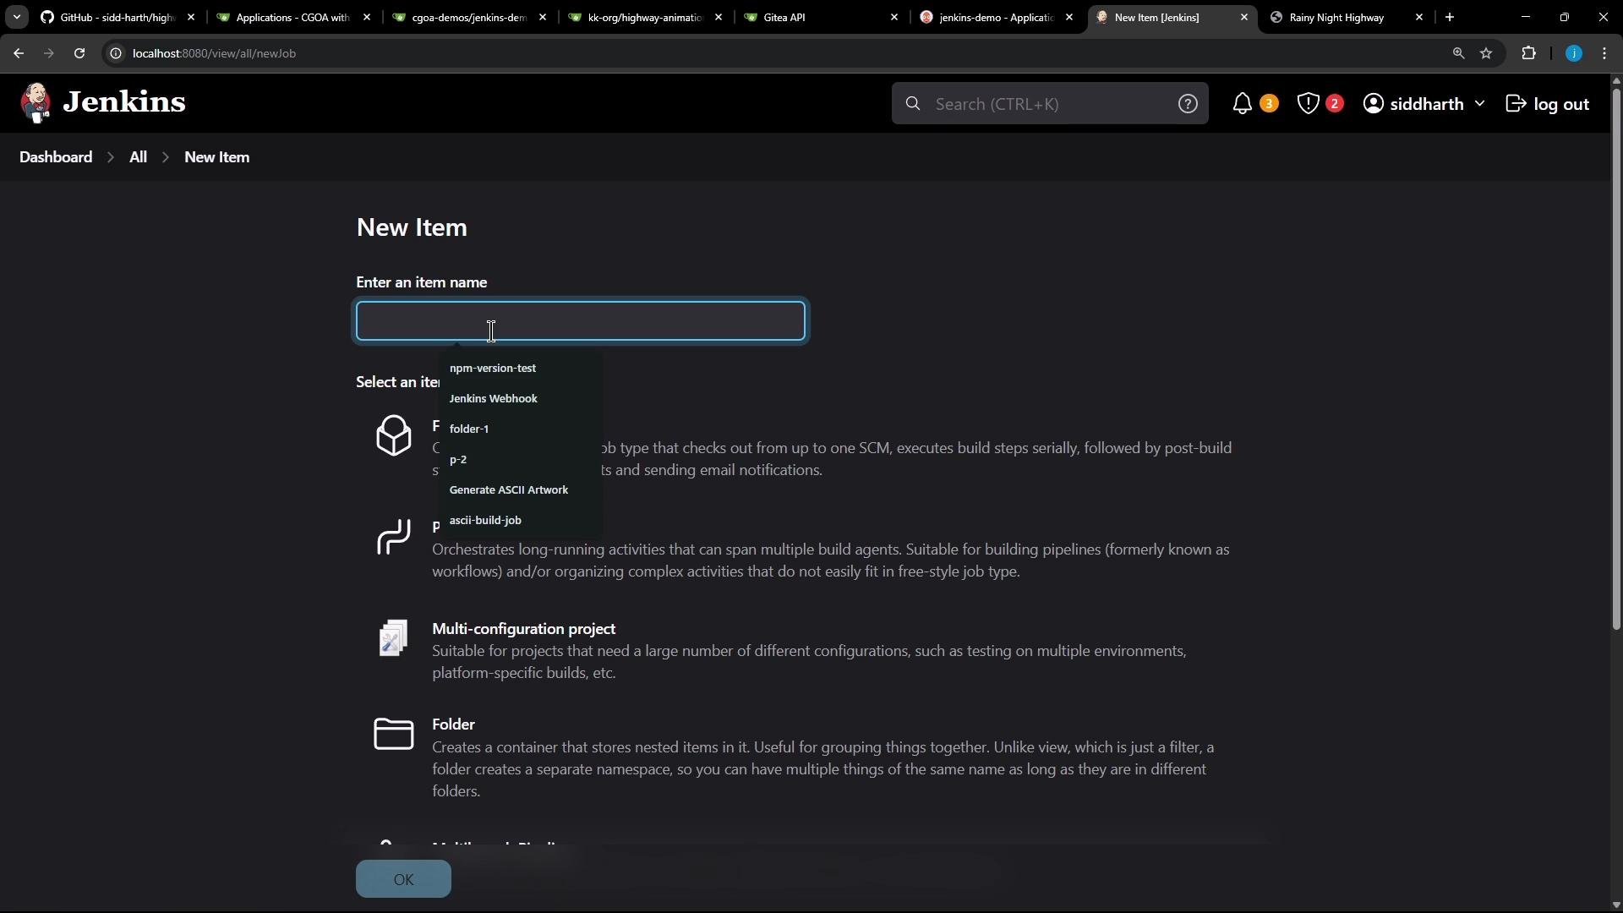
Task: Expand the Dashboard breadcrumb chevron
Action: [x=111, y=157]
